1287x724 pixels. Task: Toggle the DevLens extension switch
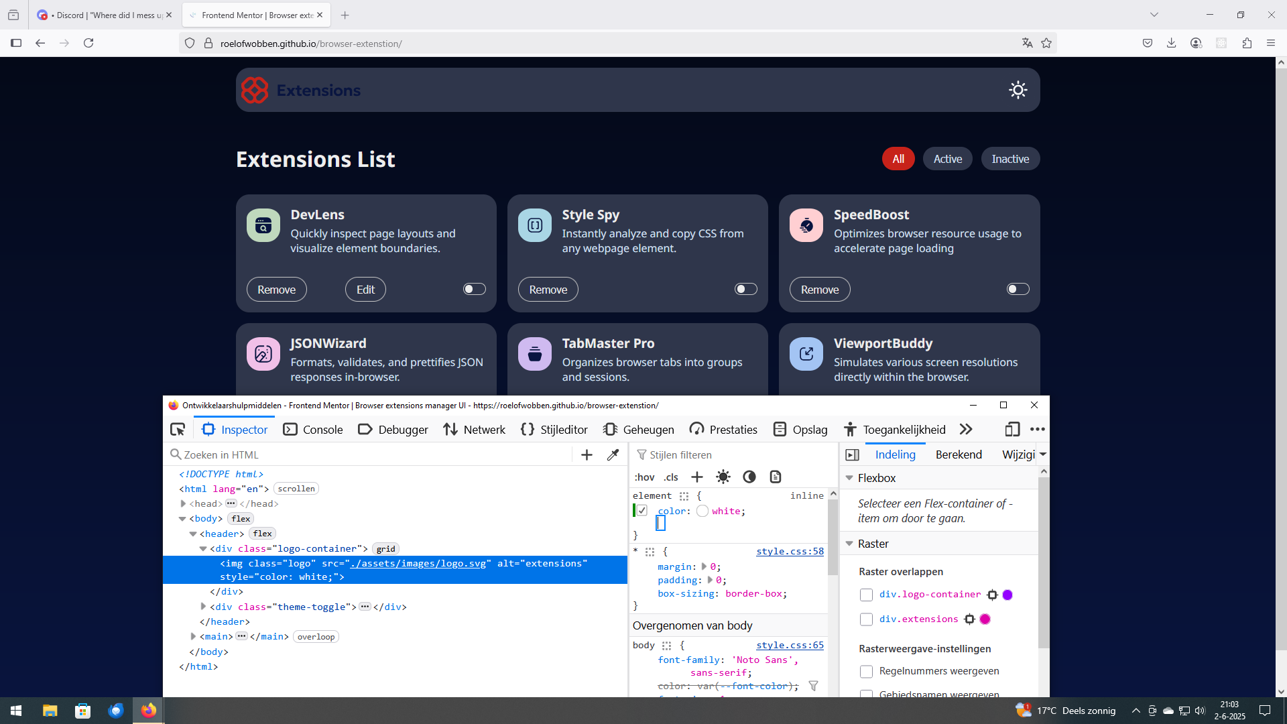click(x=474, y=289)
